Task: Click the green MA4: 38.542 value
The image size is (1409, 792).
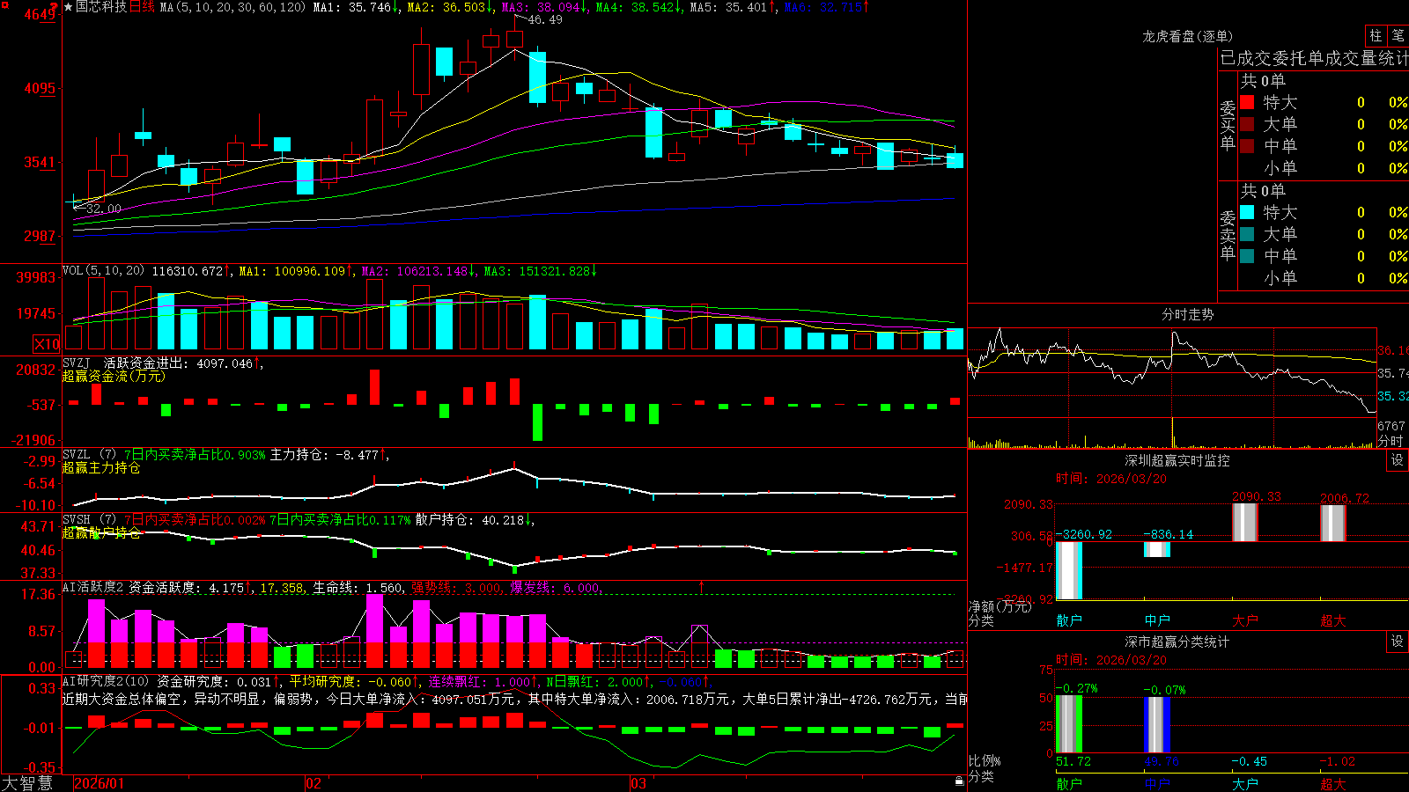Action: (x=635, y=7)
